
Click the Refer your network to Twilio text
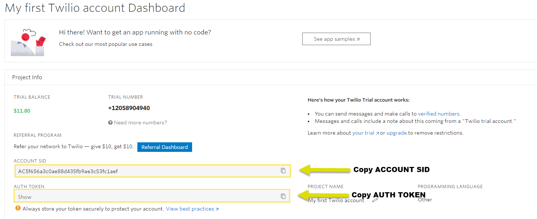coord(73,146)
